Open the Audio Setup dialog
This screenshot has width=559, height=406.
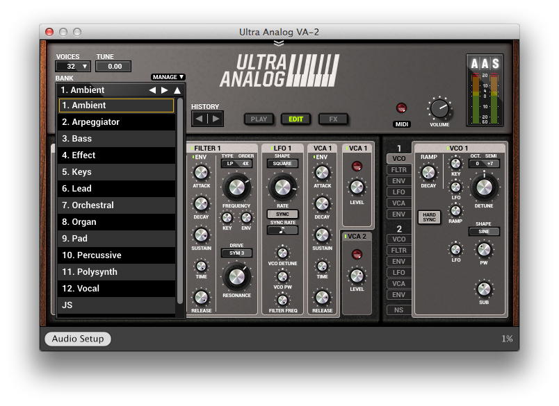pyautogui.click(x=78, y=339)
